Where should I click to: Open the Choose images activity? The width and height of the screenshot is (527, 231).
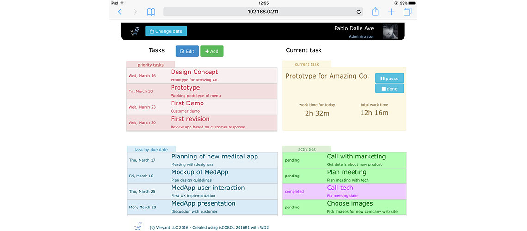pyautogui.click(x=344, y=207)
